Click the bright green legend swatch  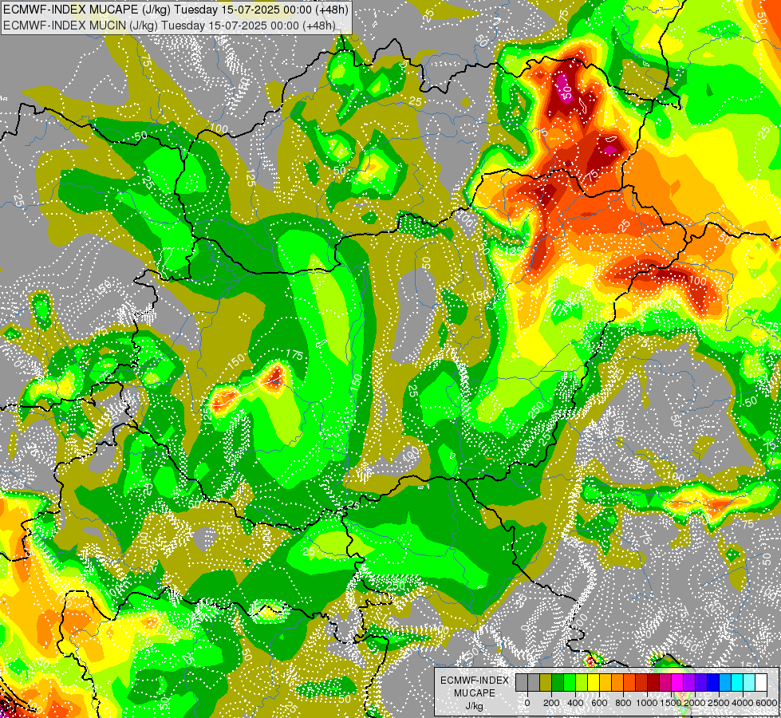[570, 682]
